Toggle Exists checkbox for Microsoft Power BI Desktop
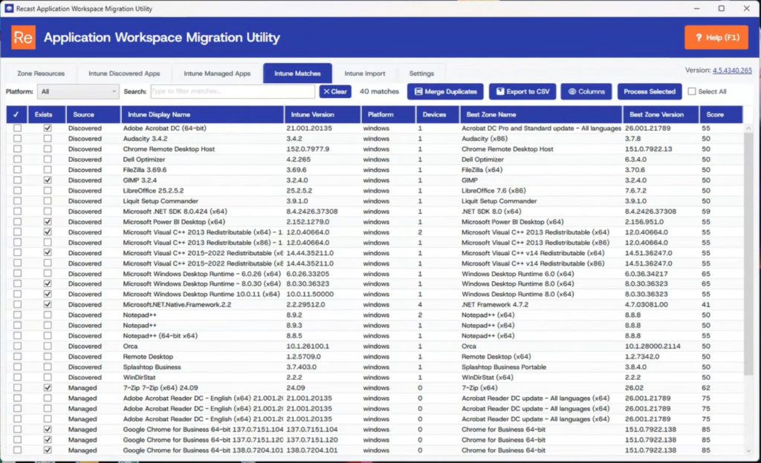 pos(48,222)
